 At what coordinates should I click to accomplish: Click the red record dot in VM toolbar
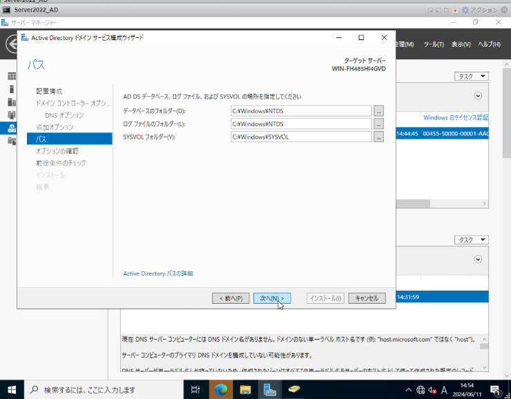(x=455, y=11)
